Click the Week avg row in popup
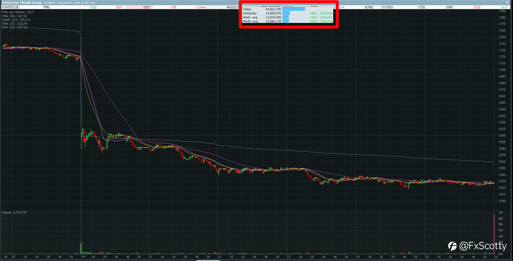 coord(287,17)
